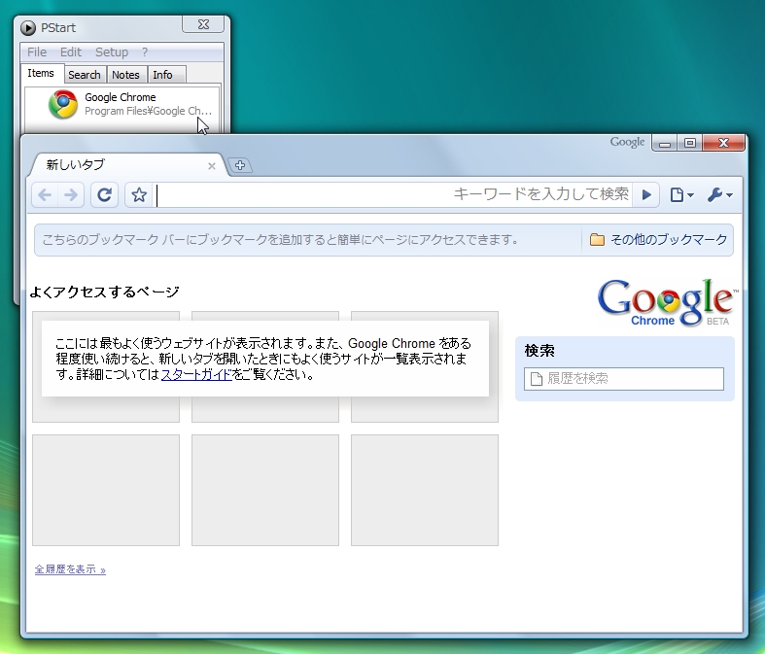Go back with Chrome's back arrow
This screenshot has width=765, height=654.
pos(45,195)
